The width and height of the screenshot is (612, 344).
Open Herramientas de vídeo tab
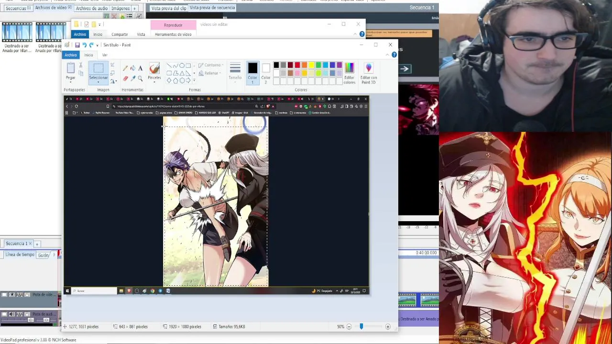[x=173, y=34]
